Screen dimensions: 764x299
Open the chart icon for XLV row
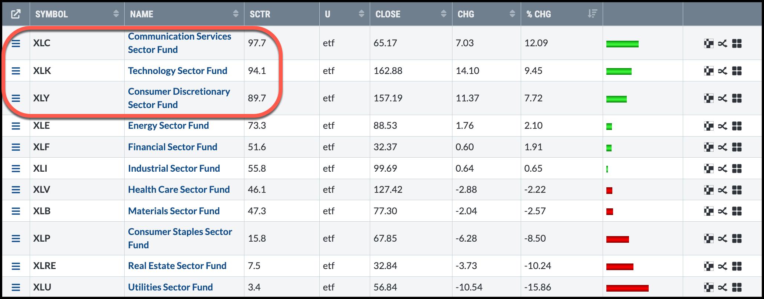click(x=708, y=190)
